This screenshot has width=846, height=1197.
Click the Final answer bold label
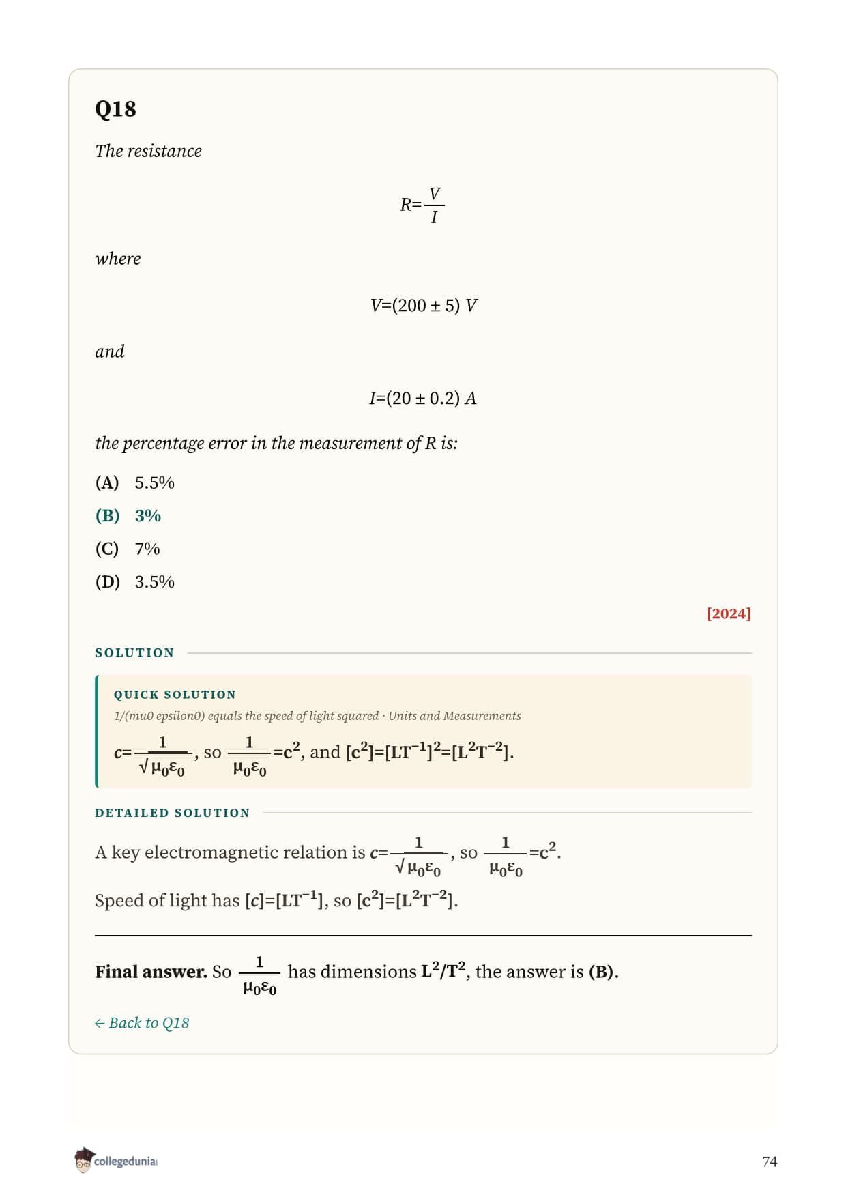coord(151,971)
